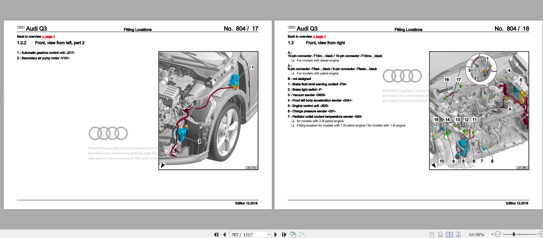The width and height of the screenshot is (543, 238).
Task: Click 'Secondary air pump motor -V101-' text
Action: tap(46, 58)
